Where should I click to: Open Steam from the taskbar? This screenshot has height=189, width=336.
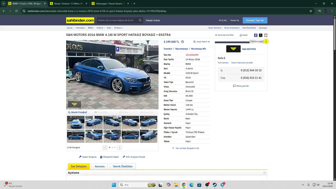point(215,185)
